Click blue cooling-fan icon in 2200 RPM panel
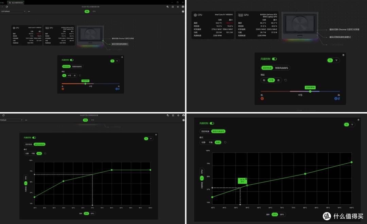The width and height of the screenshot is (367, 224). [337, 98]
